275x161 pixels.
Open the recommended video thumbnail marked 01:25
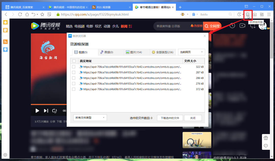pyautogui.click(x=197, y=140)
